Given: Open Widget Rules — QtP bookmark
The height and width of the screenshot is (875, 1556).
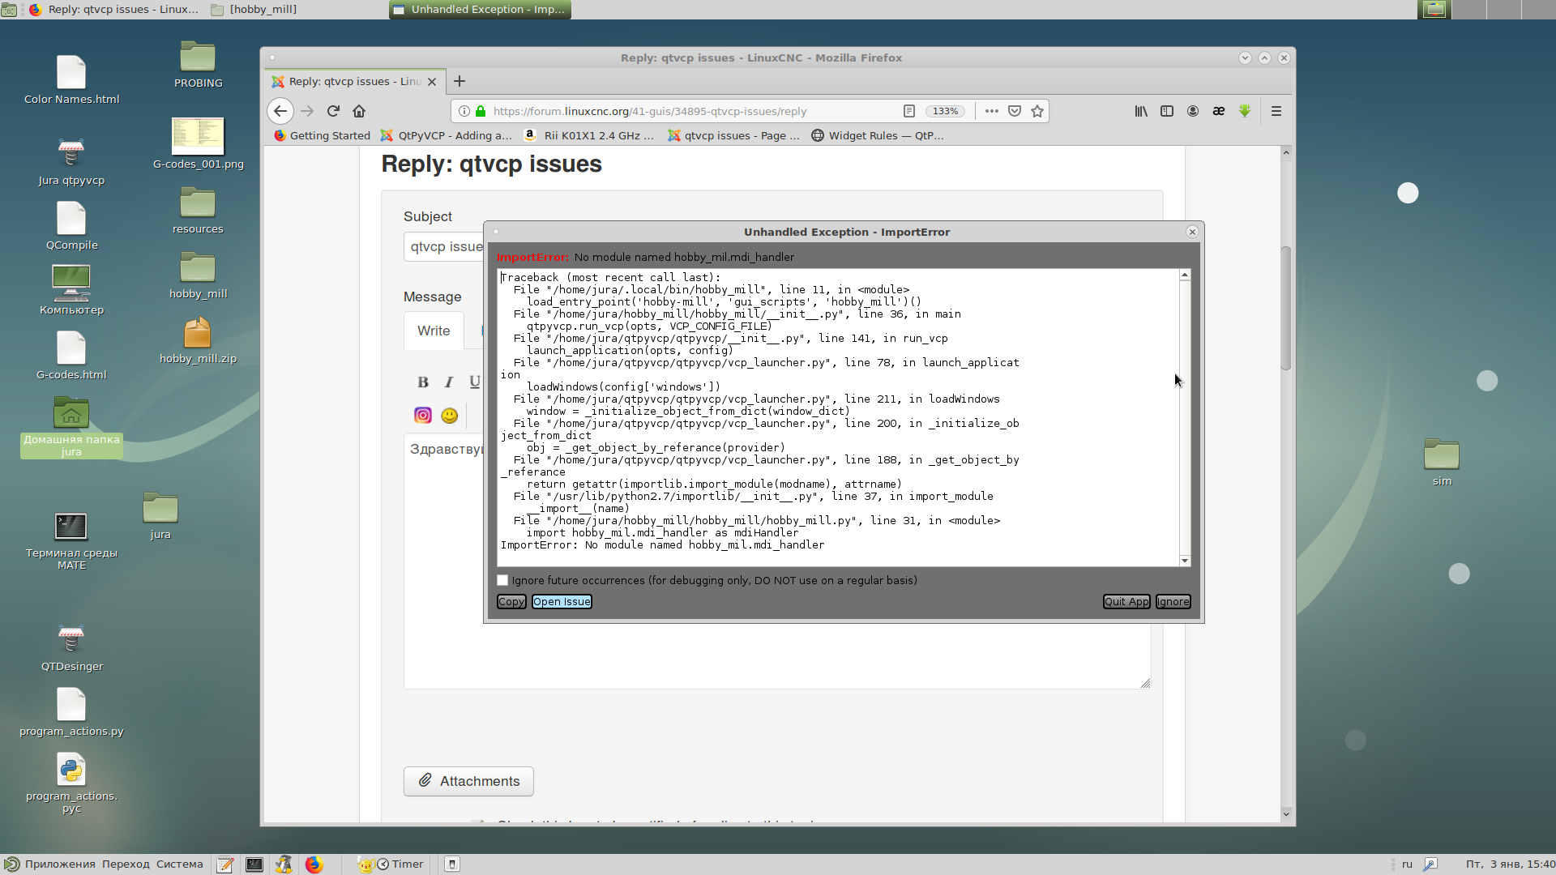Looking at the screenshot, I should tap(878, 135).
